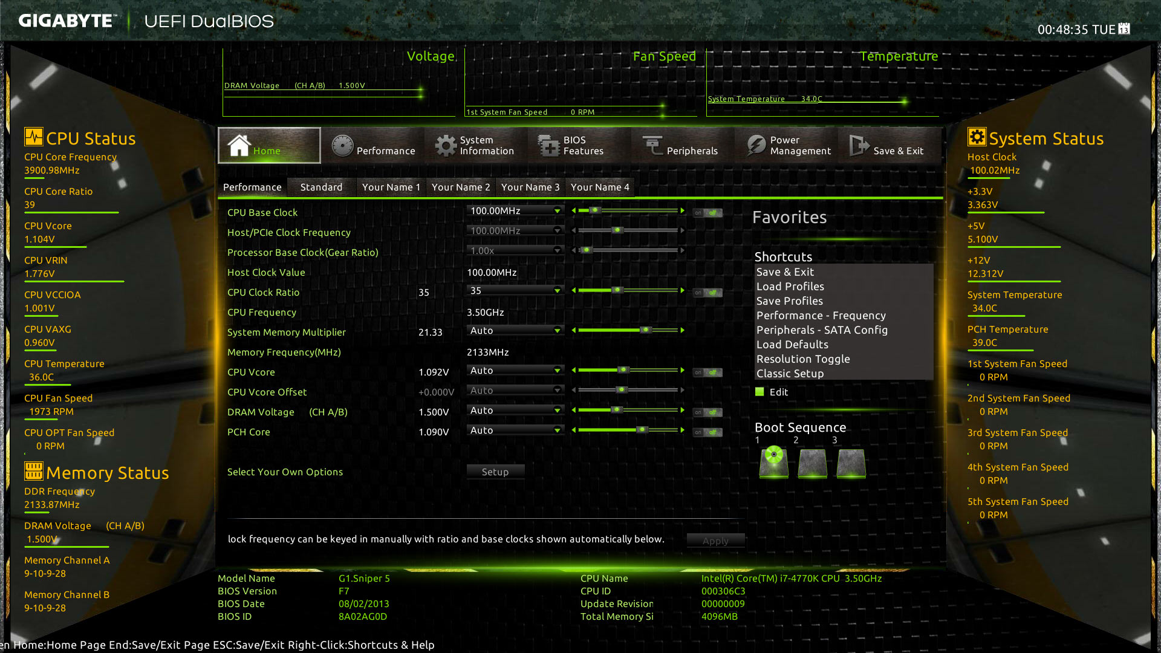
Task: Decrease CPU Clock Ratio with left arrow
Action: [573, 291]
